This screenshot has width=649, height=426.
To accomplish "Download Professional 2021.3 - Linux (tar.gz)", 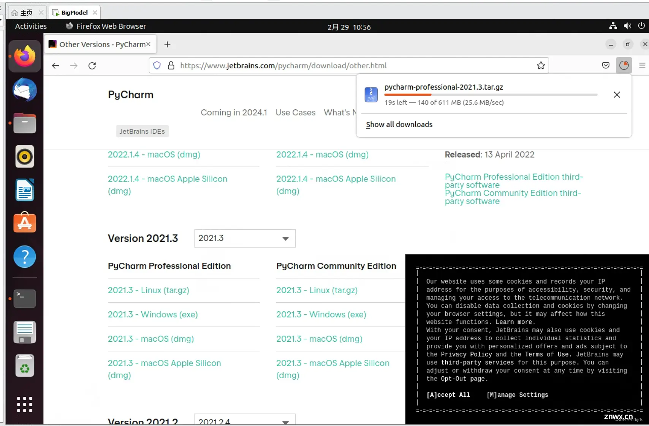I will (x=149, y=290).
